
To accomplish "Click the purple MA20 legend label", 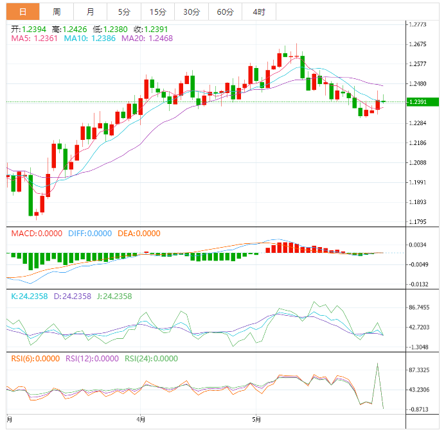I will (x=153, y=39).
